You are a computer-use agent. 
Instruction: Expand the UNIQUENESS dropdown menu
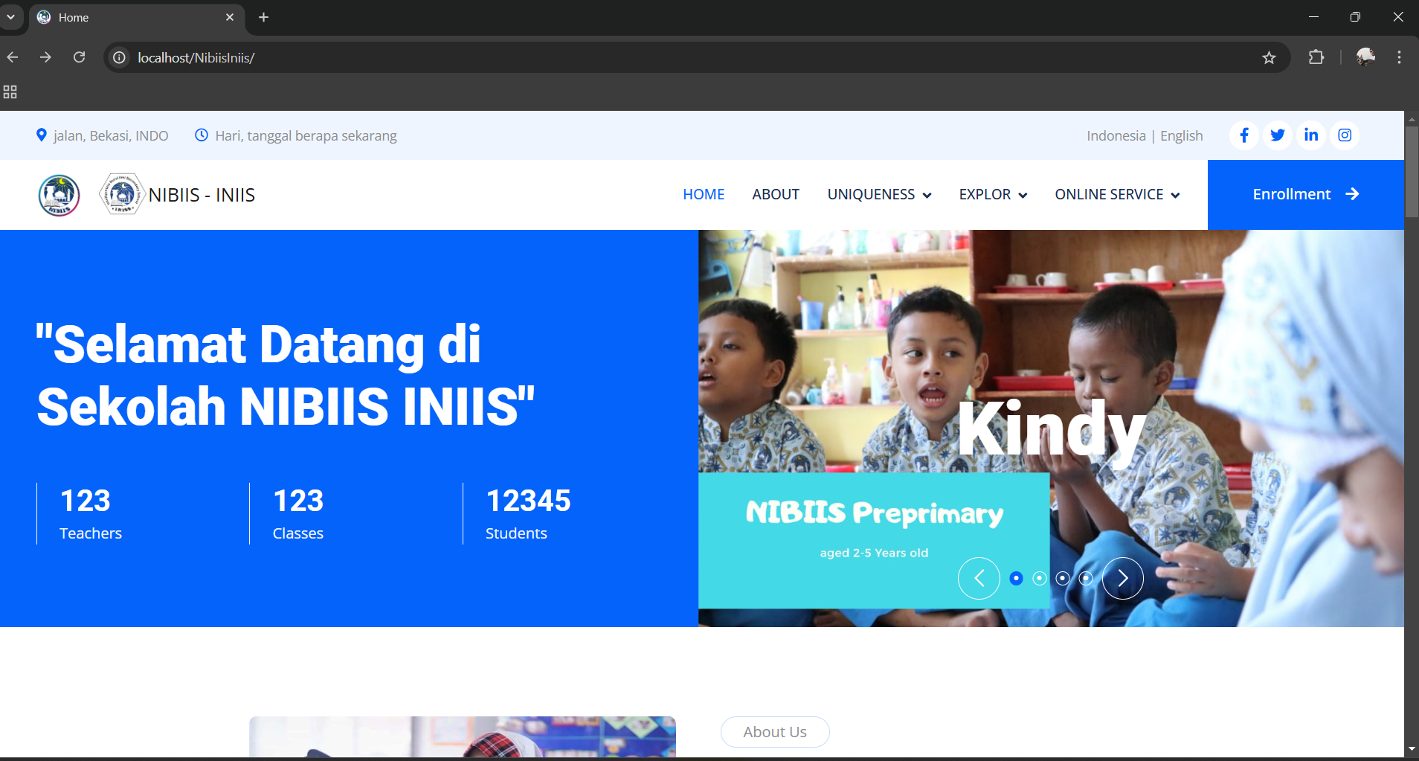pos(879,195)
